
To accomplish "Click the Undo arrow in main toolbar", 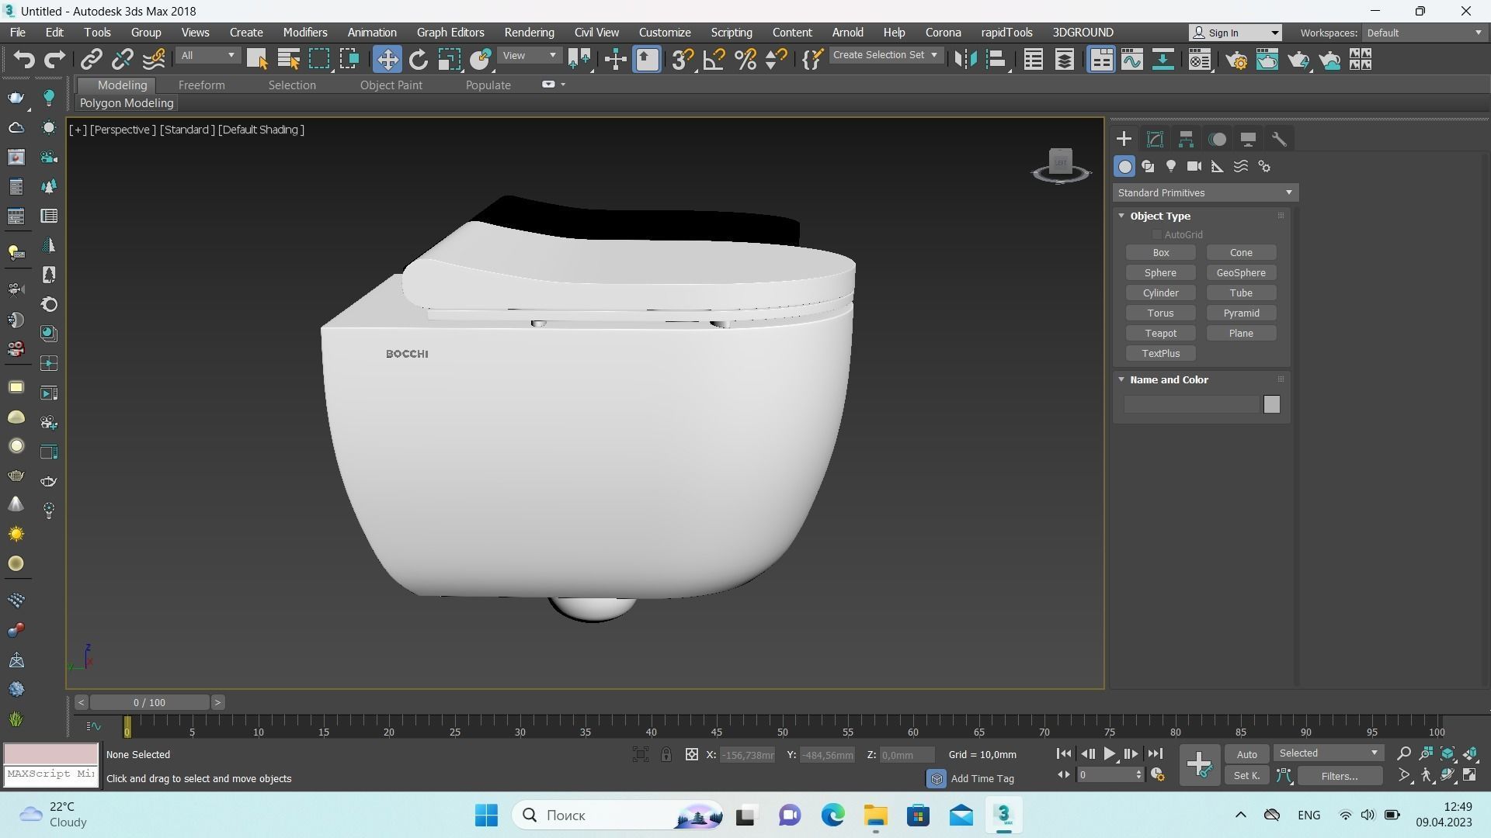I will coord(24,60).
